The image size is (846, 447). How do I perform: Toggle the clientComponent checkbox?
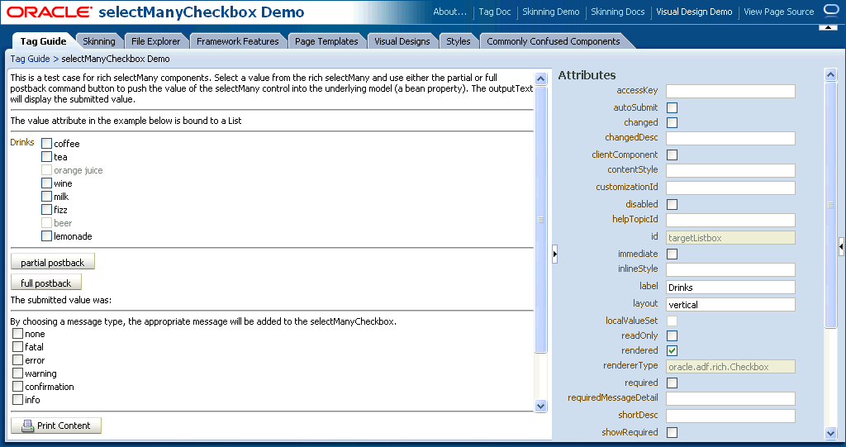tap(673, 155)
